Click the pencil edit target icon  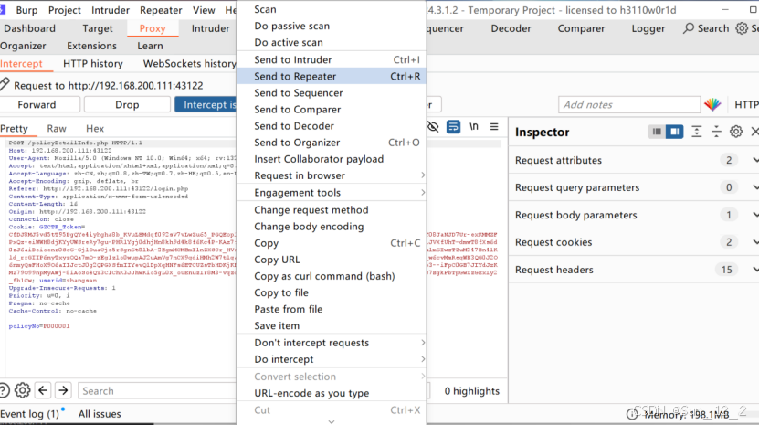(5, 84)
